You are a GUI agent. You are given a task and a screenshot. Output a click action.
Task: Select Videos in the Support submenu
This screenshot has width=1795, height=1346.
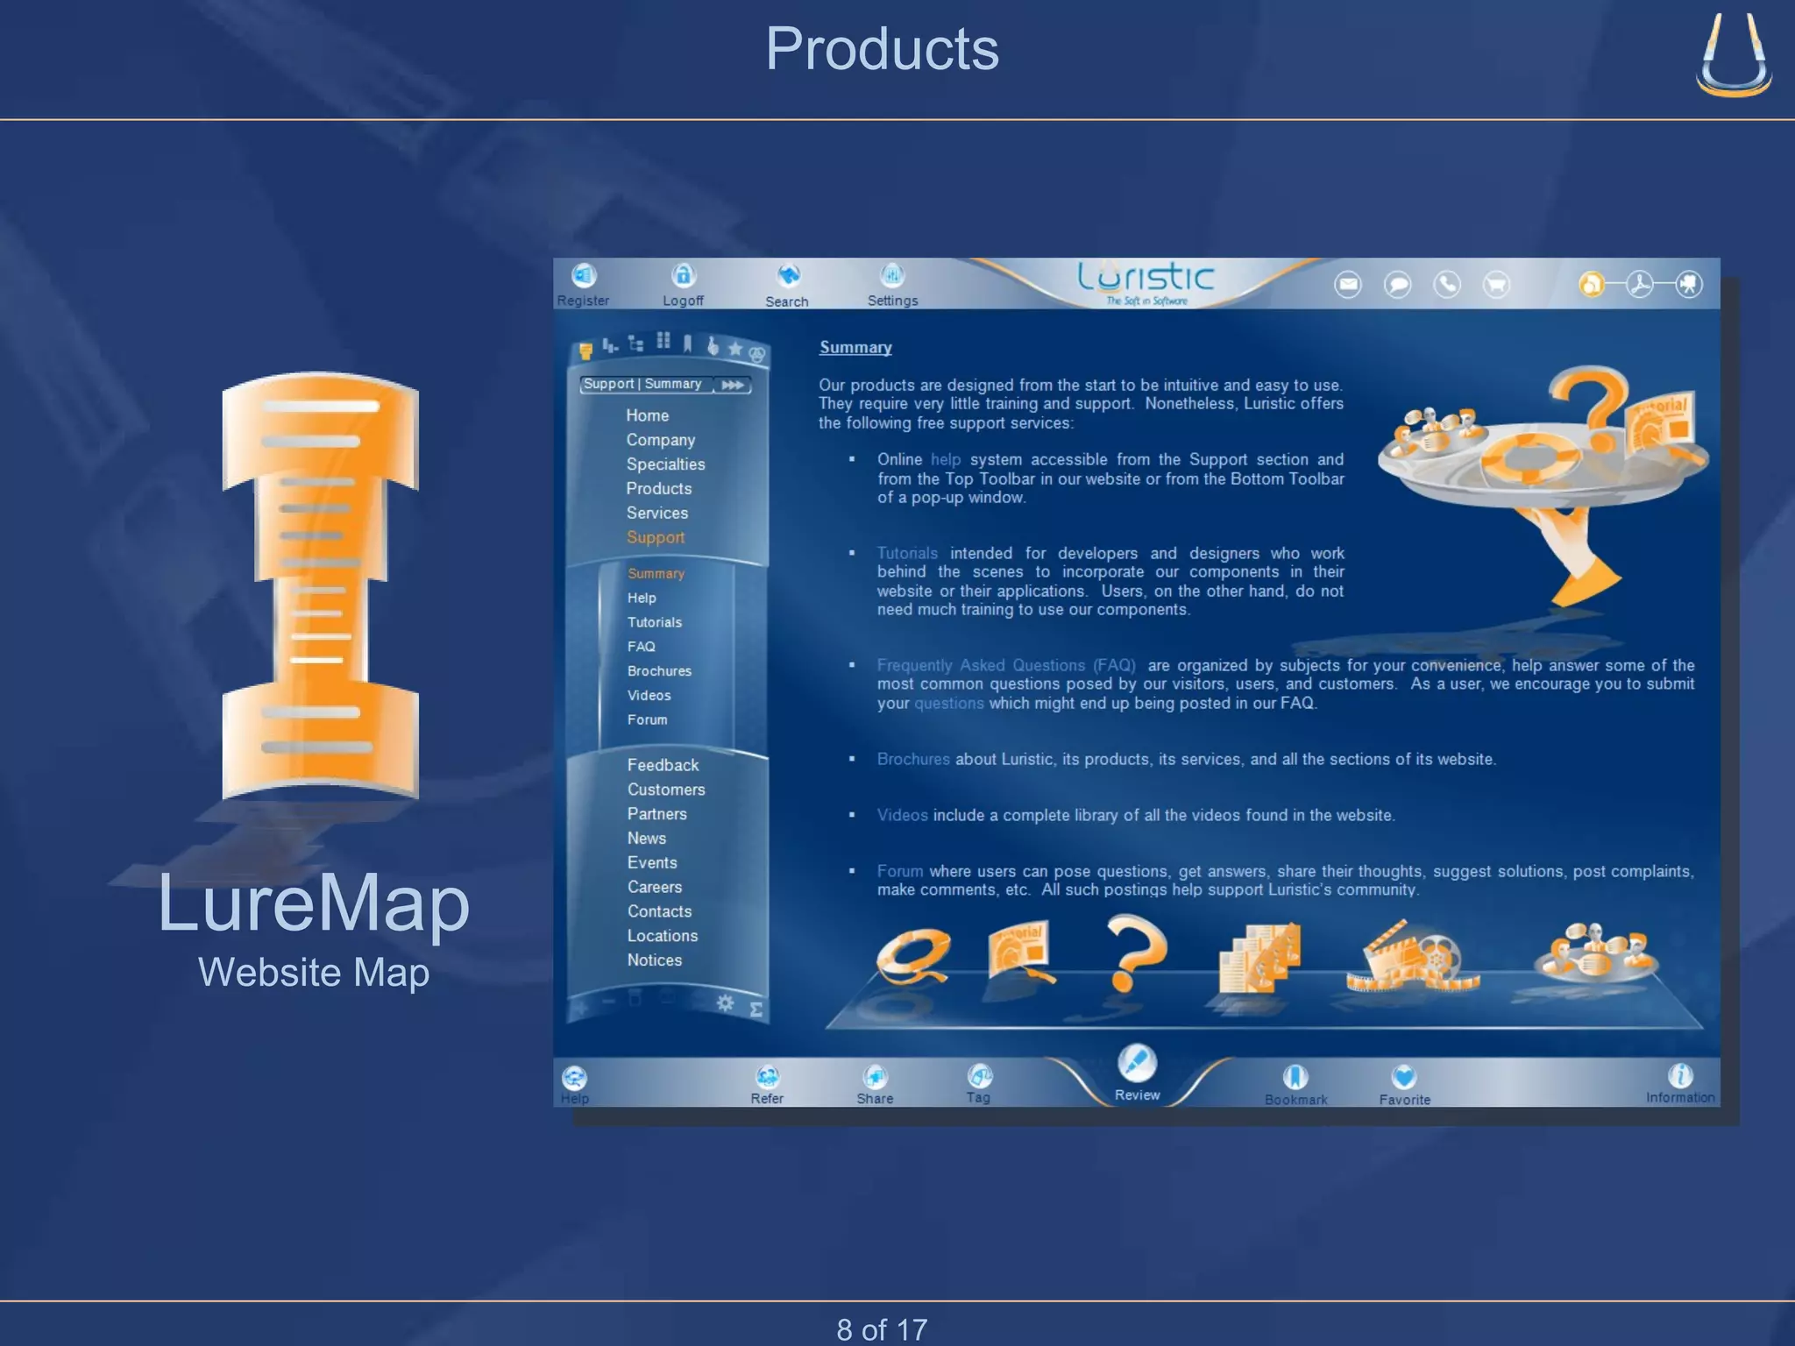click(x=649, y=696)
